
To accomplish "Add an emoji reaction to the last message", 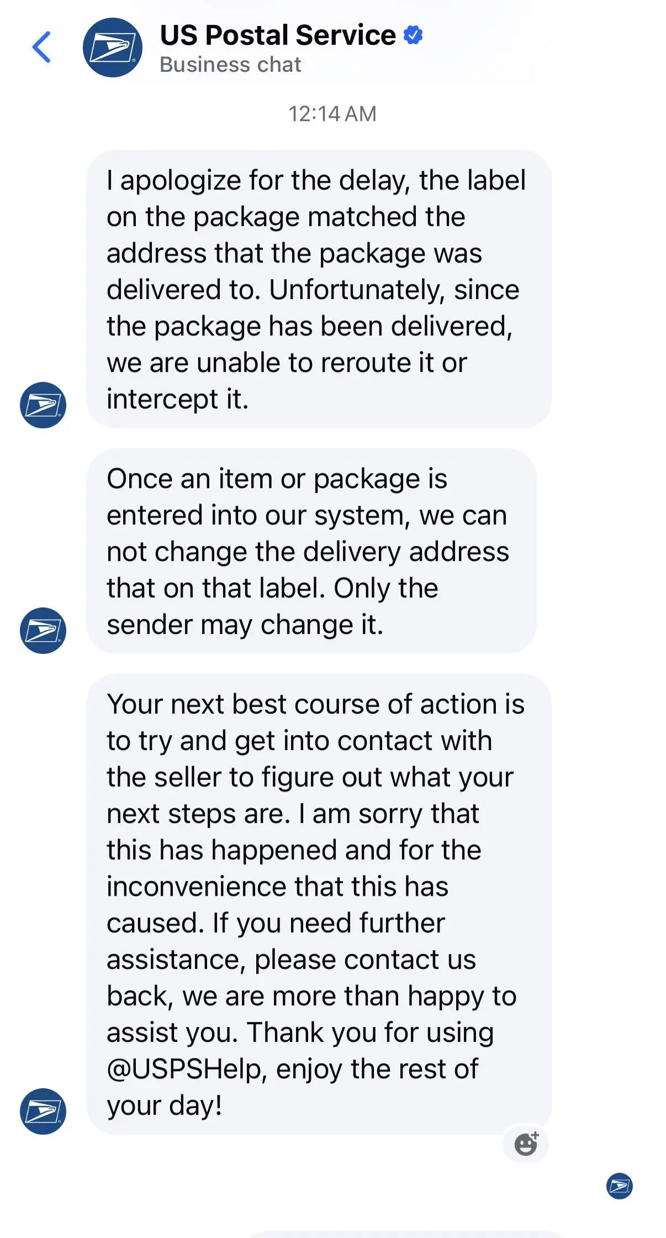I will [526, 1143].
